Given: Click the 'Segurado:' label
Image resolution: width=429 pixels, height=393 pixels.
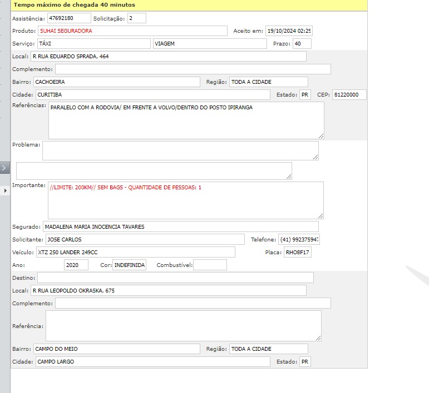Looking at the screenshot, I should tap(26, 227).
